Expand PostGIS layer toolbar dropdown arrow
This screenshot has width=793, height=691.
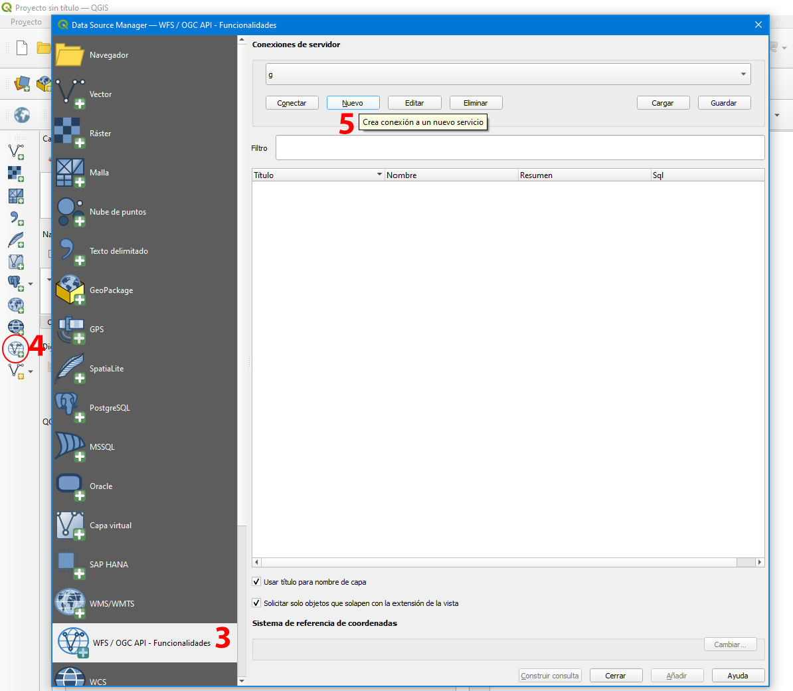pyautogui.click(x=31, y=284)
